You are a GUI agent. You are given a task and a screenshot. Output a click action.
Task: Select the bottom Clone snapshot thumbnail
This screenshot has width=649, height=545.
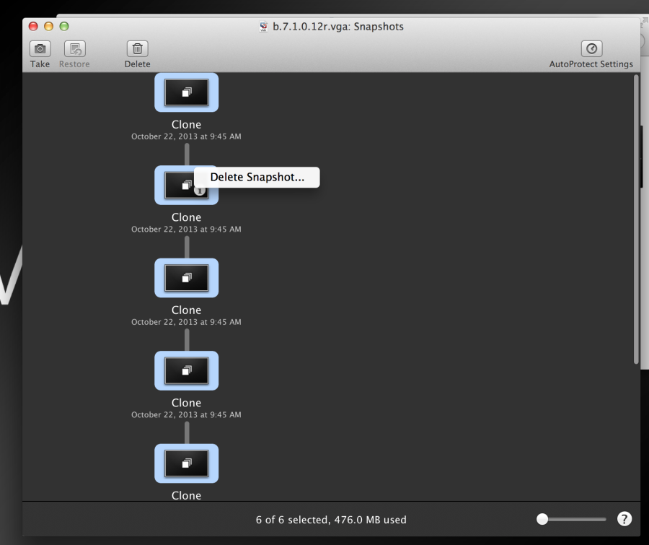tap(187, 463)
